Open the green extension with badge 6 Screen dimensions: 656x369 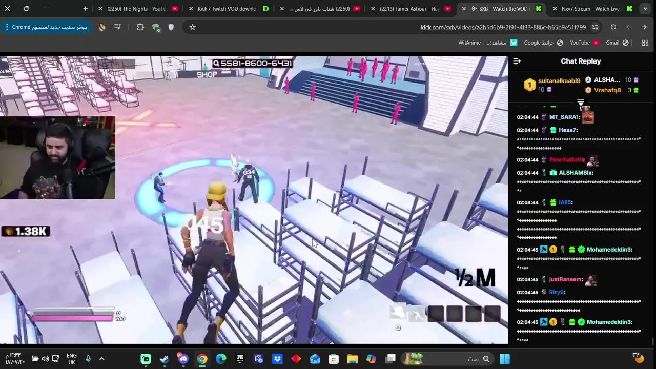coord(156,28)
